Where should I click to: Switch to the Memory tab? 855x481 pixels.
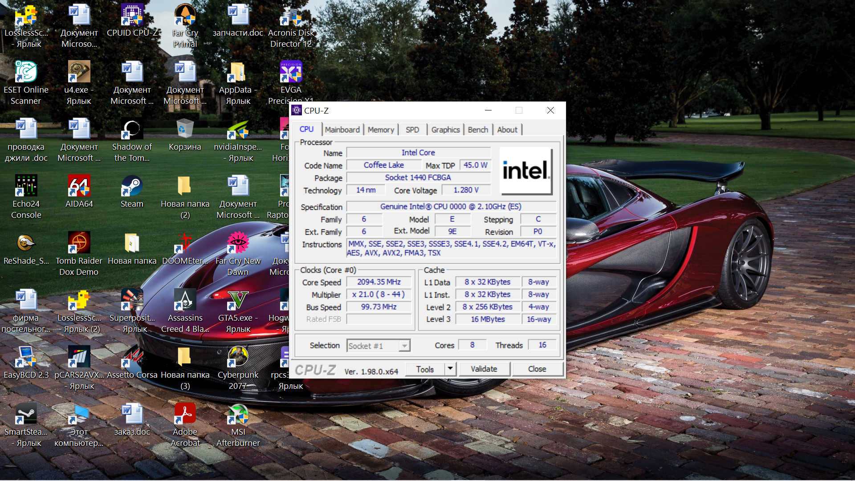[381, 130]
